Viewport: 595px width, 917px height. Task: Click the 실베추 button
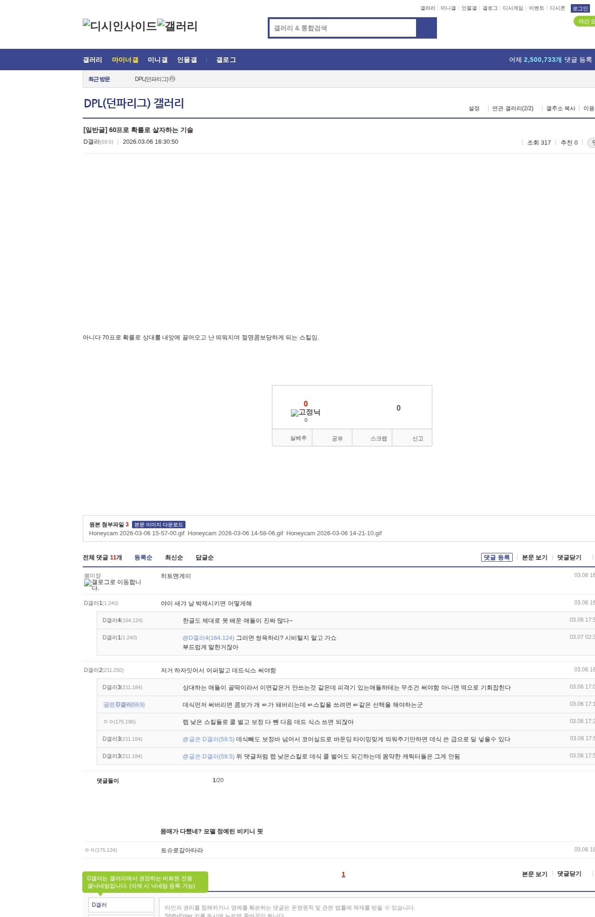pyautogui.click(x=292, y=438)
